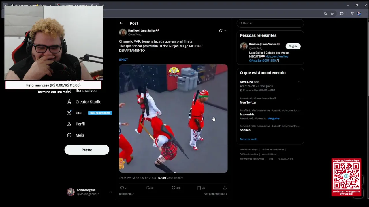
Task: Open Ver comentários chevron link
Action: point(216,194)
